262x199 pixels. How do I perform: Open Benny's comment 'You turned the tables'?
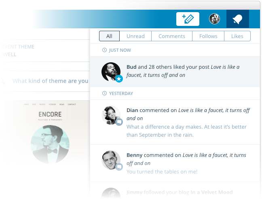click(162, 171)
